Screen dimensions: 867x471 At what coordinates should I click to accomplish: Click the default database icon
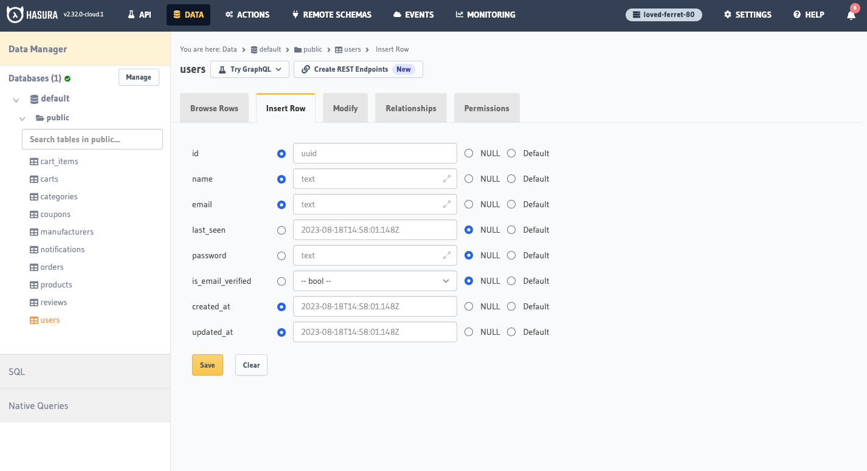coord(34,98)
